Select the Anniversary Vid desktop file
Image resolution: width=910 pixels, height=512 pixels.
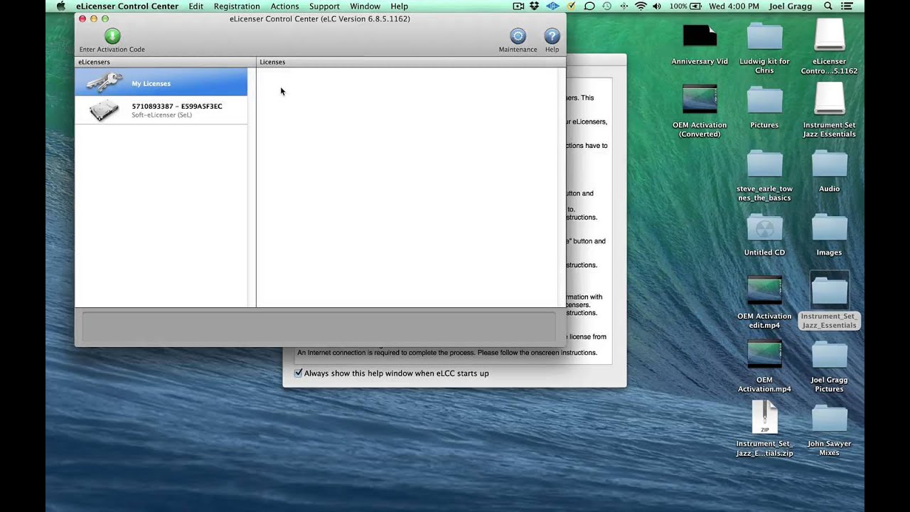click(x=700, y=36)
